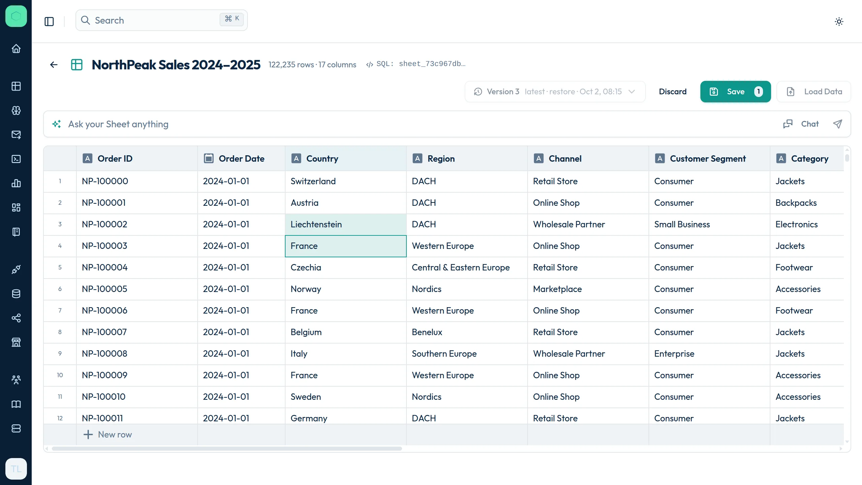Select the Electronics cell

click(807, 224)
